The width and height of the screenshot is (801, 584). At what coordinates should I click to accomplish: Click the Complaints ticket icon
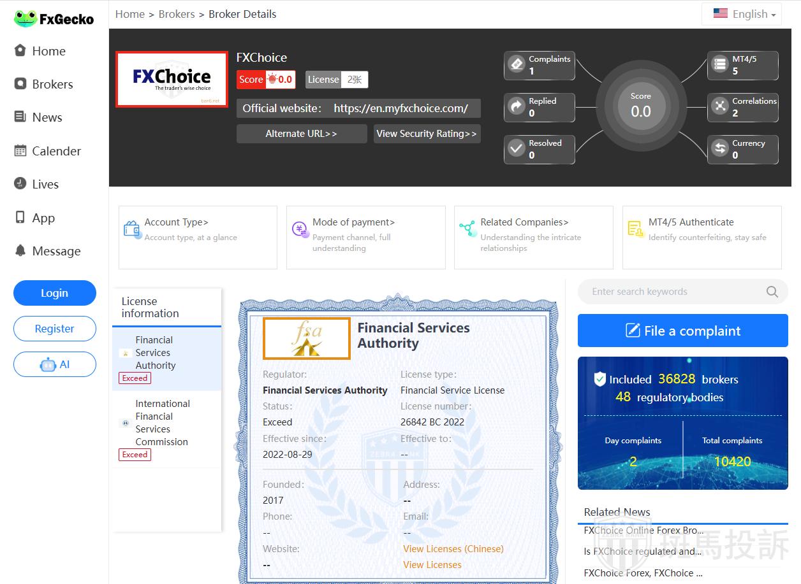[x=516, y=64]
